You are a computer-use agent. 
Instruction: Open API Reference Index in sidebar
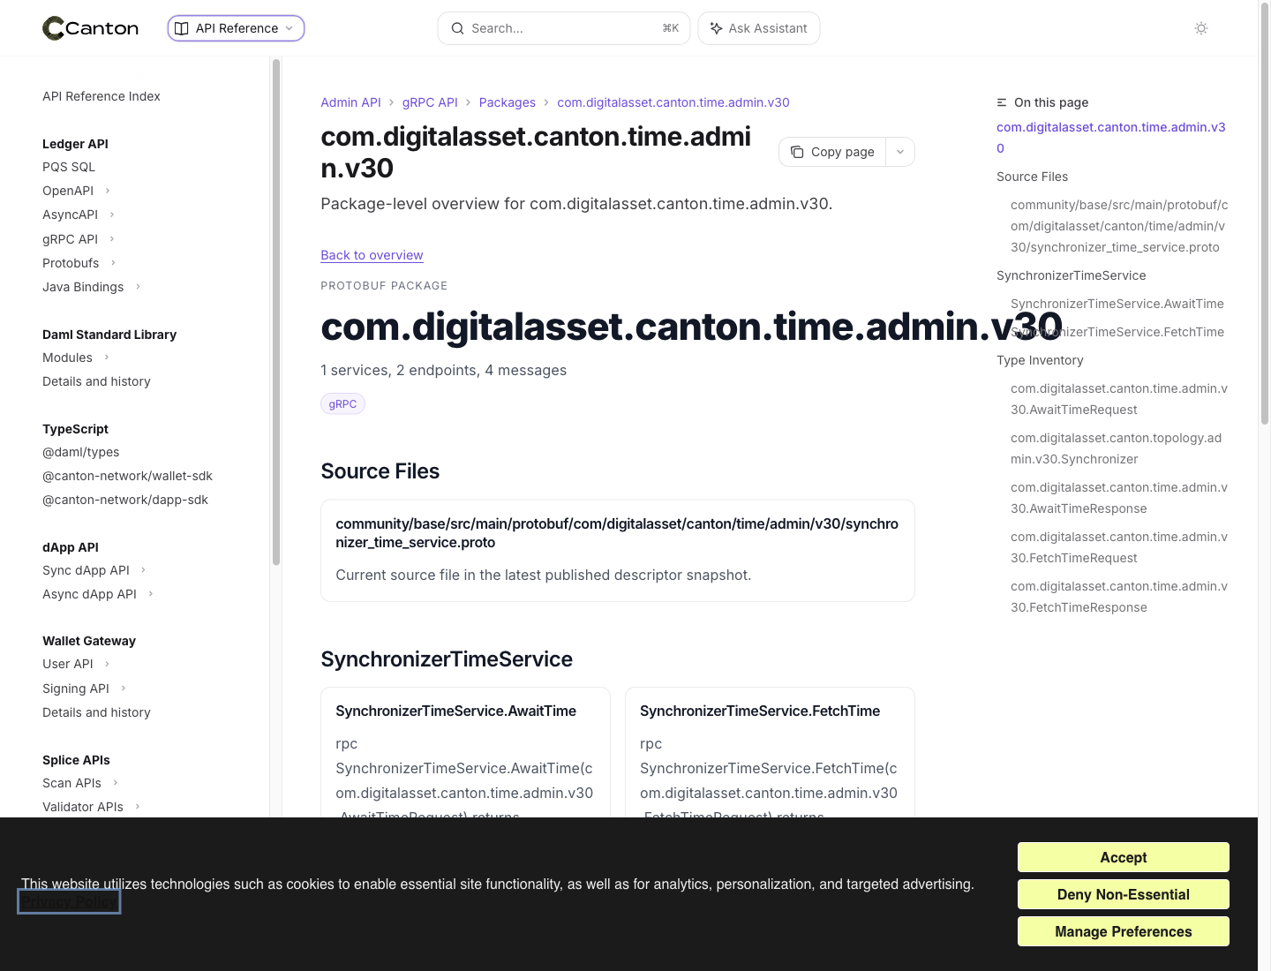[x=102, y=96]
